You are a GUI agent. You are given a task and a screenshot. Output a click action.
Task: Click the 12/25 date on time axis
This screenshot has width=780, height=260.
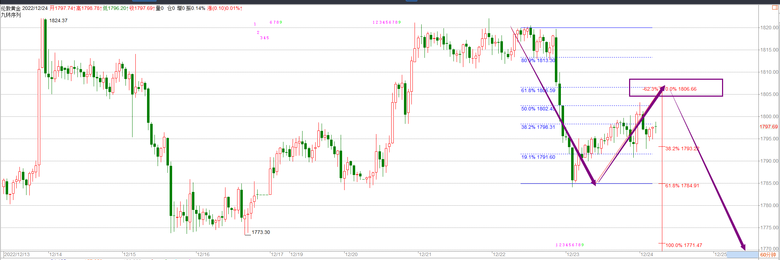(x=721, y=254)
